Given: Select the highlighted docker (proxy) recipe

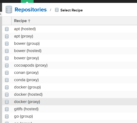Looking at the screenshot, I should pos(70,102).
